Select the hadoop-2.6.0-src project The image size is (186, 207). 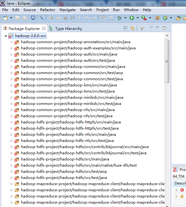tap(27, 36)
